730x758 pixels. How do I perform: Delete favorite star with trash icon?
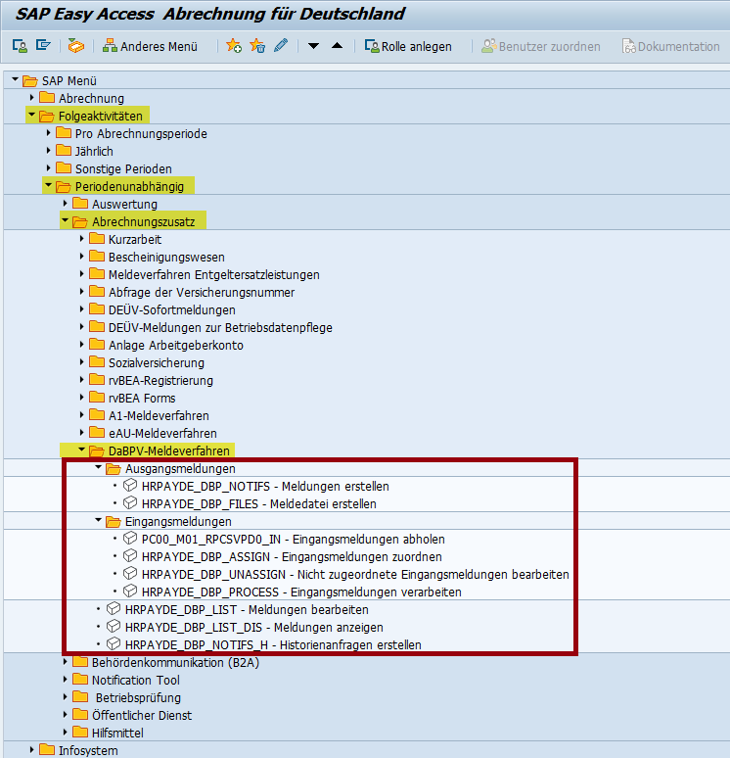click(x=257, y=46)
